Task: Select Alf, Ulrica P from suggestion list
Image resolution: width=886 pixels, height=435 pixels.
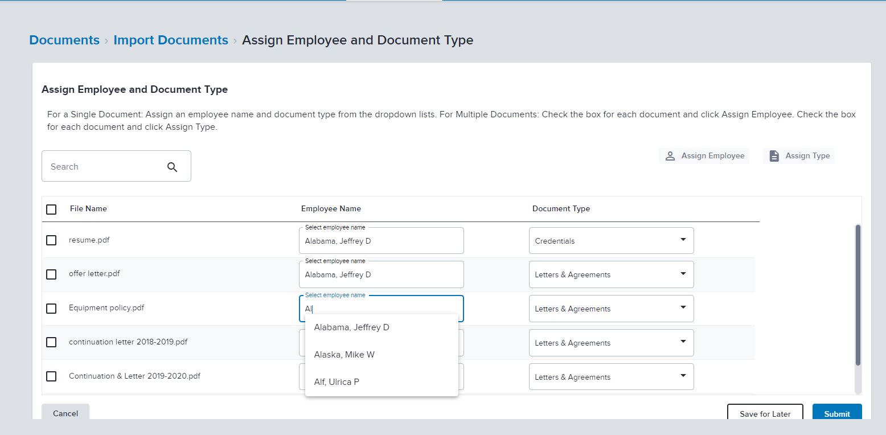Action: 337,382
